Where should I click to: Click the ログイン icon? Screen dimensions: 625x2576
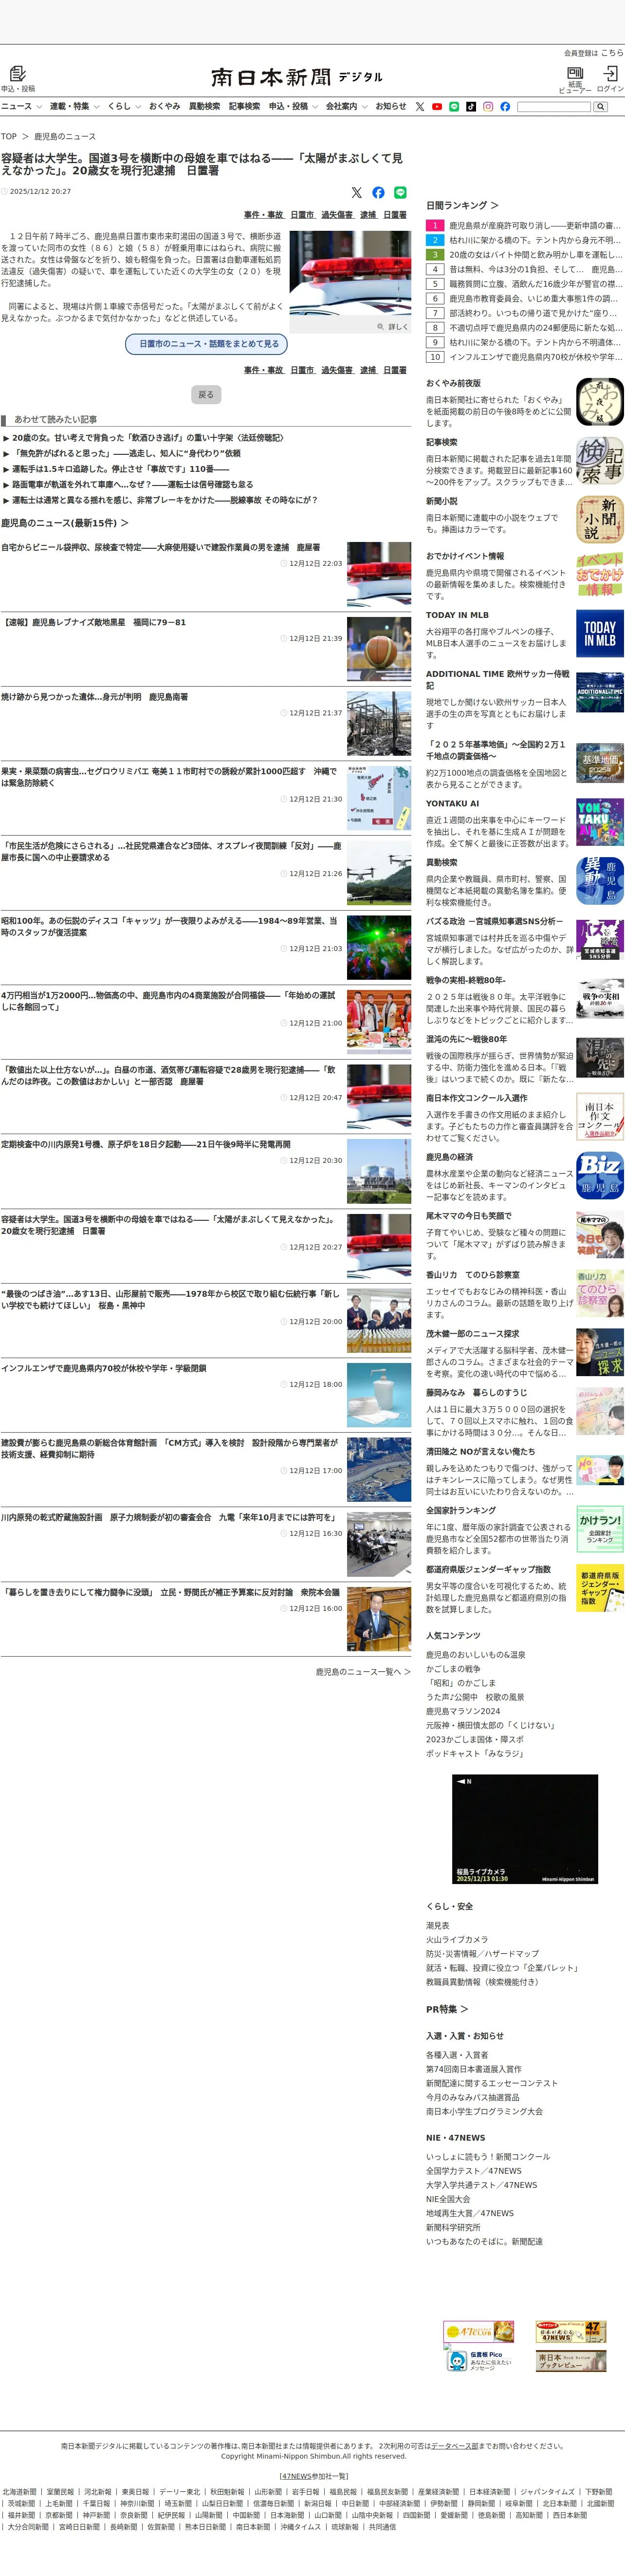[610, 73]
